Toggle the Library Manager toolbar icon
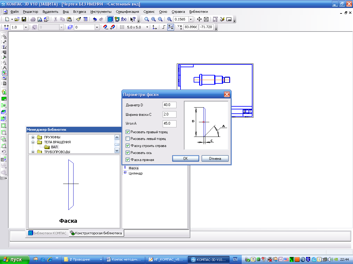The height and width of the screenshot is (264, 353). [110, 19]
